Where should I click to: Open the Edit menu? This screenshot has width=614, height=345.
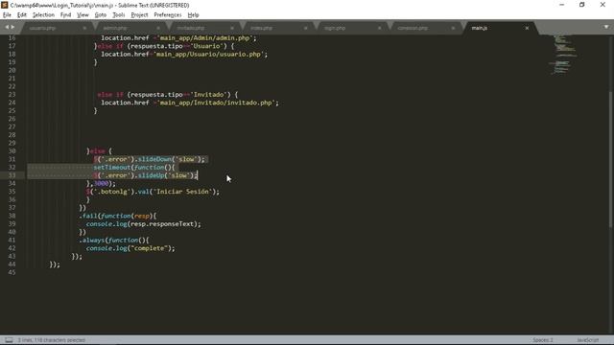tap(22, 15)
